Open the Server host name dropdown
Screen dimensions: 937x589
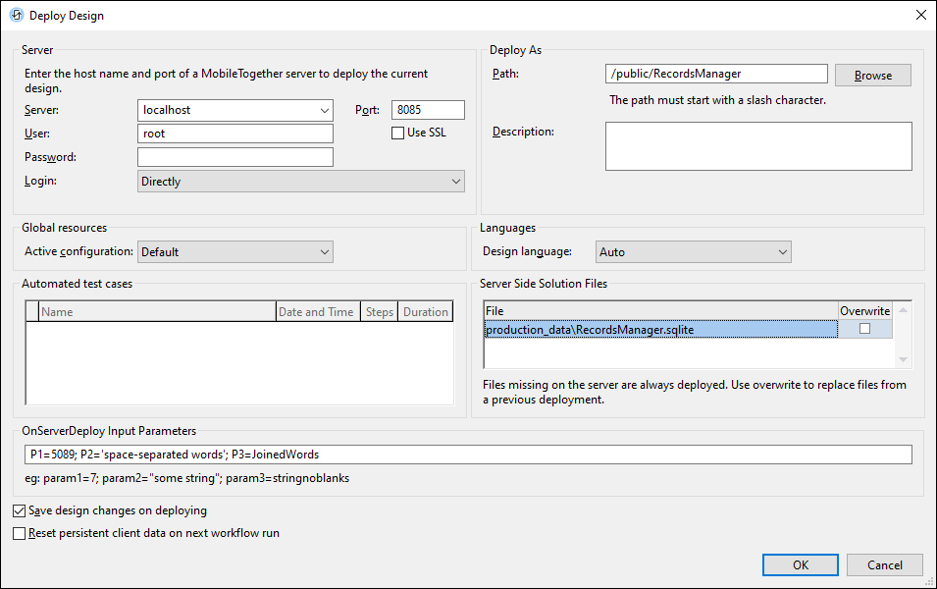click(x=324, y=110)
